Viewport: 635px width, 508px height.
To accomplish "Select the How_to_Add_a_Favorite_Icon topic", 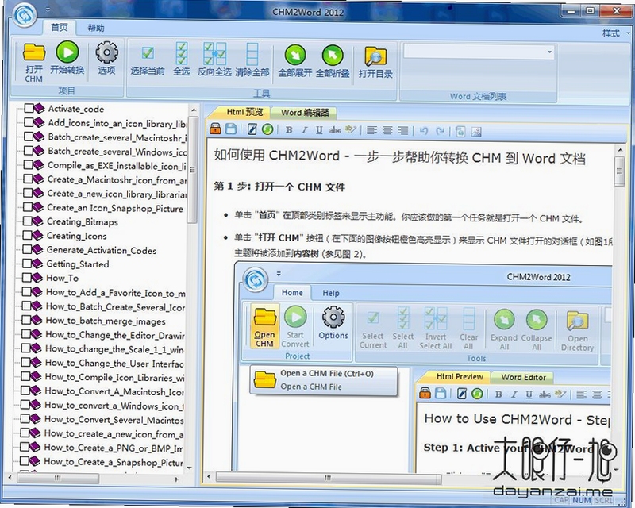I will (115, 293).
